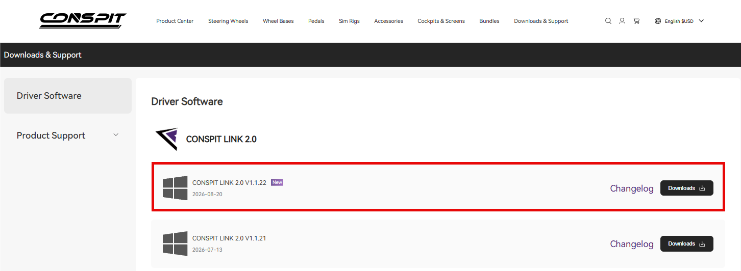Open the CONSPIT logo home link

coord(83,20)
